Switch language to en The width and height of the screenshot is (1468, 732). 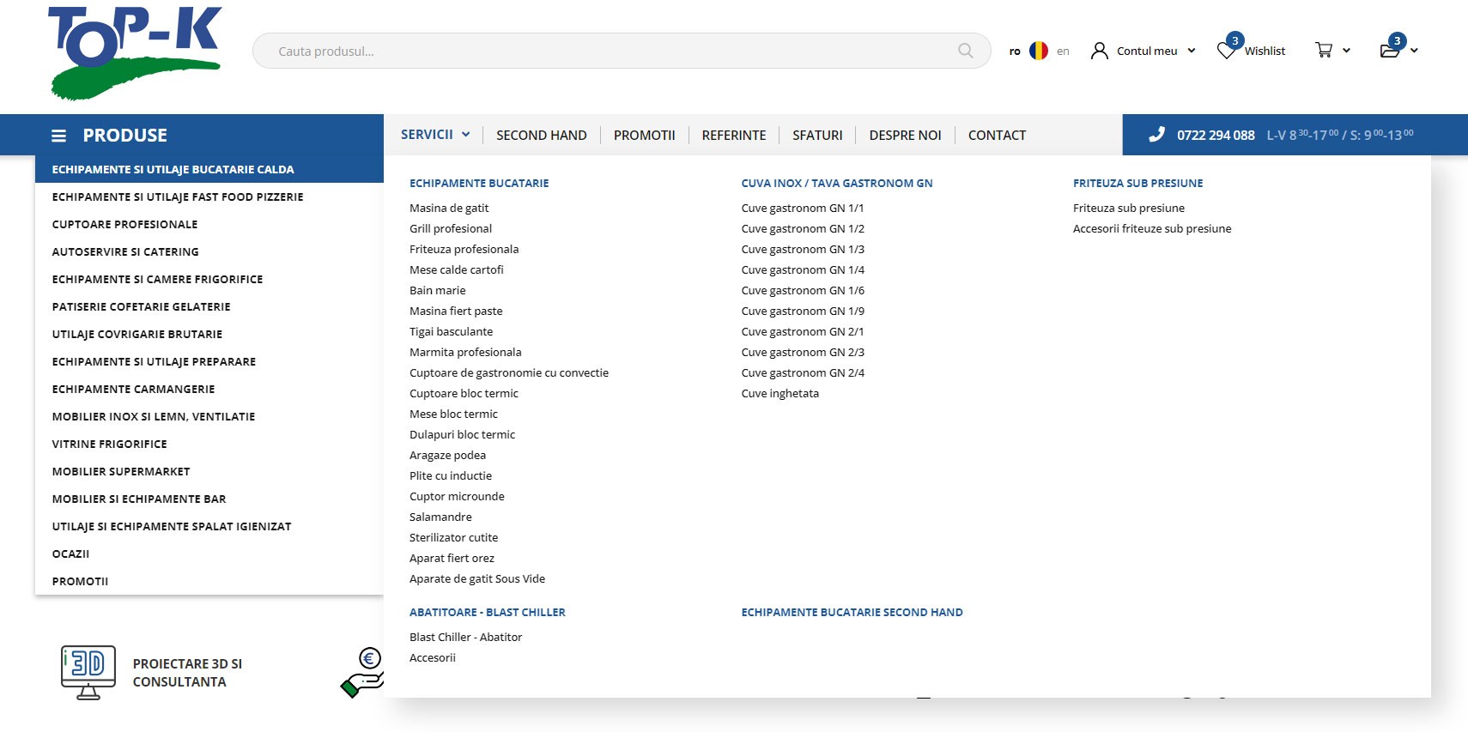pyautogui.click(x=1063, y=51)
